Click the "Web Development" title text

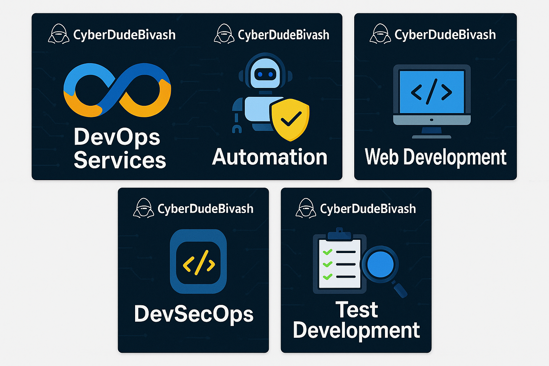coord(435,157)
